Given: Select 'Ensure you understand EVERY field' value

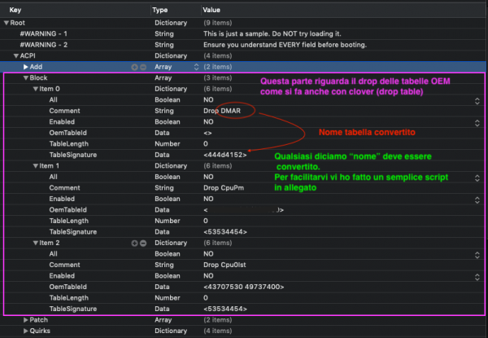Looking at the screenshot, I should (x=285, y=45).
